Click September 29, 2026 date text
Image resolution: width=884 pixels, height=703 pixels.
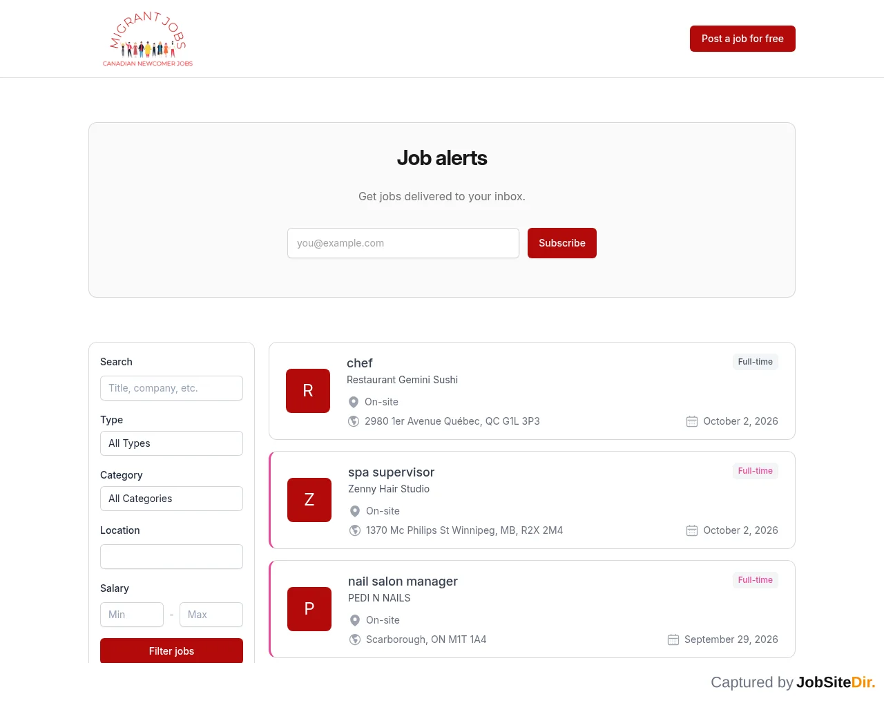pyautogui.click(x=731, y=639)
